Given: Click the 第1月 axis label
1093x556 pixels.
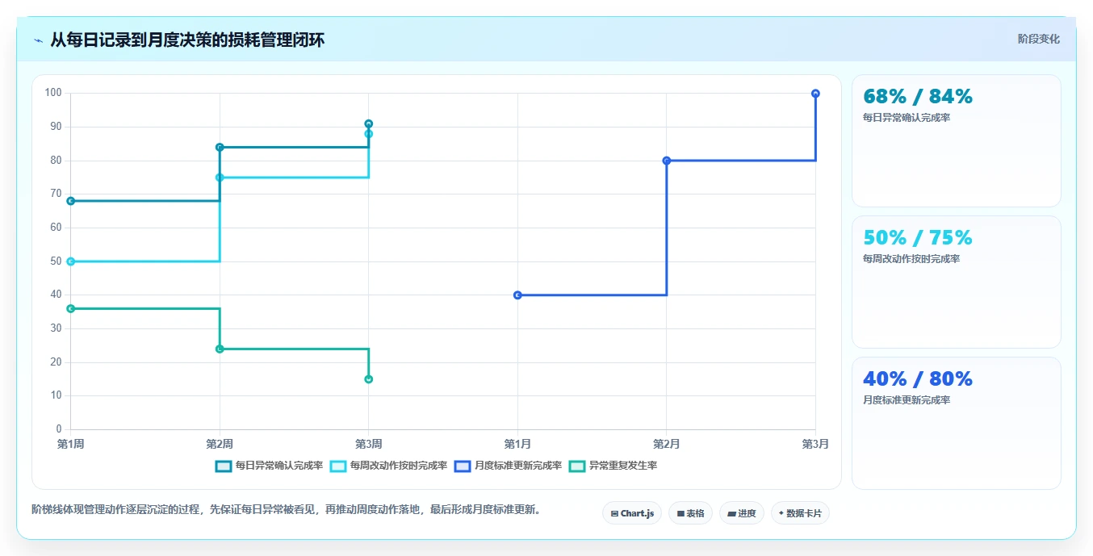Looking at the screenshot, I should click(517, 444).
